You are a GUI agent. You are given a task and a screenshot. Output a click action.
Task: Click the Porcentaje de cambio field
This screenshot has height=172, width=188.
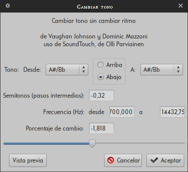pyautogui.click(x=102, y=128)
